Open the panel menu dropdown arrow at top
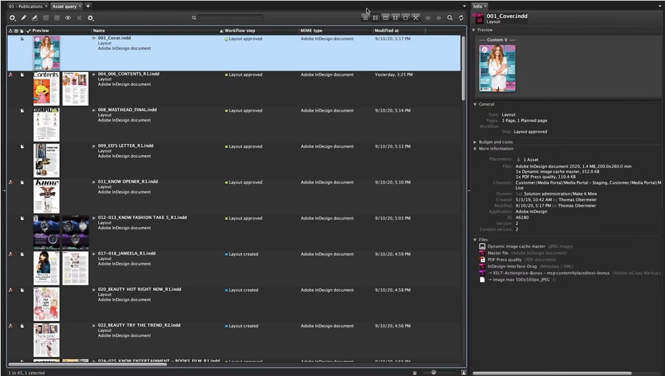This screenshot has width=665, height=376. click(464, 6)
